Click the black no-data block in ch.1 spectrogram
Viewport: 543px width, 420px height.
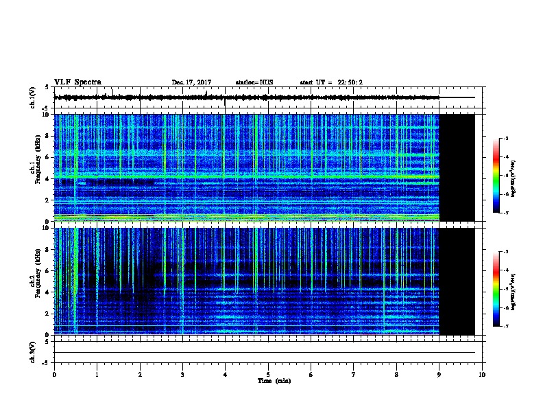(x=457, y=167)
